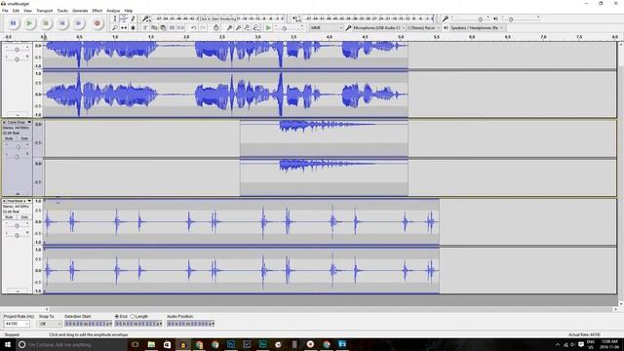Click the Sync-Lock tracks clock icon
The image size is (624, 351).
click(x=216, y=28)
